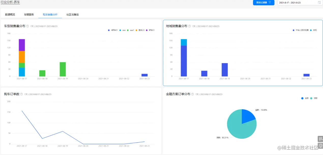323x155 pixels.
Task: Click orange segment of 08-17 car model bar
Action: click(x=22, y=57)
